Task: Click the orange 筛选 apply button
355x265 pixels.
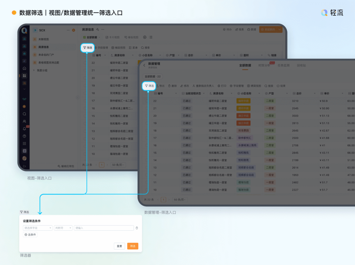Action: pyautogui.click(x=133, y=246)
